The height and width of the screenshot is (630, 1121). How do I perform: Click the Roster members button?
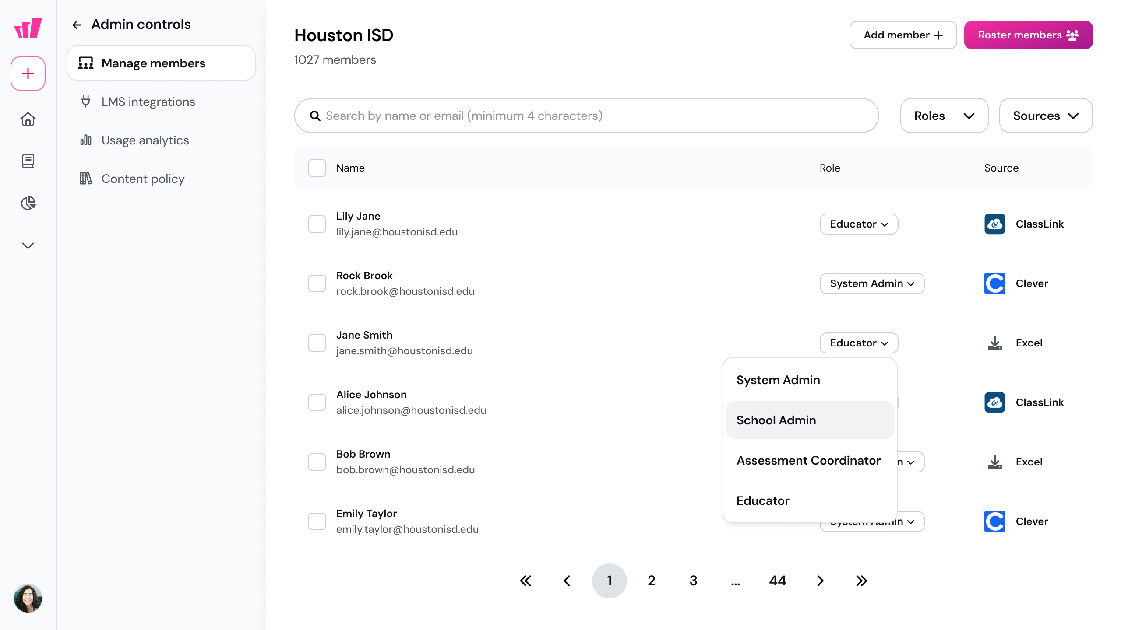(1028, 35)
